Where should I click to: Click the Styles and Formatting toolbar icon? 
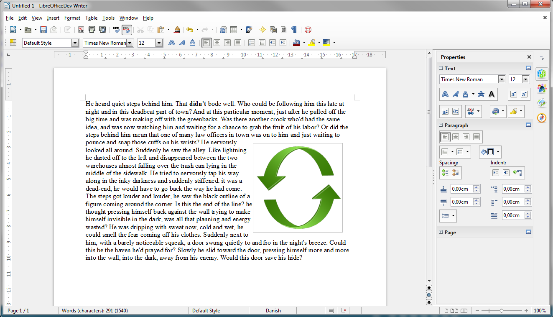(x=13, y=43)
